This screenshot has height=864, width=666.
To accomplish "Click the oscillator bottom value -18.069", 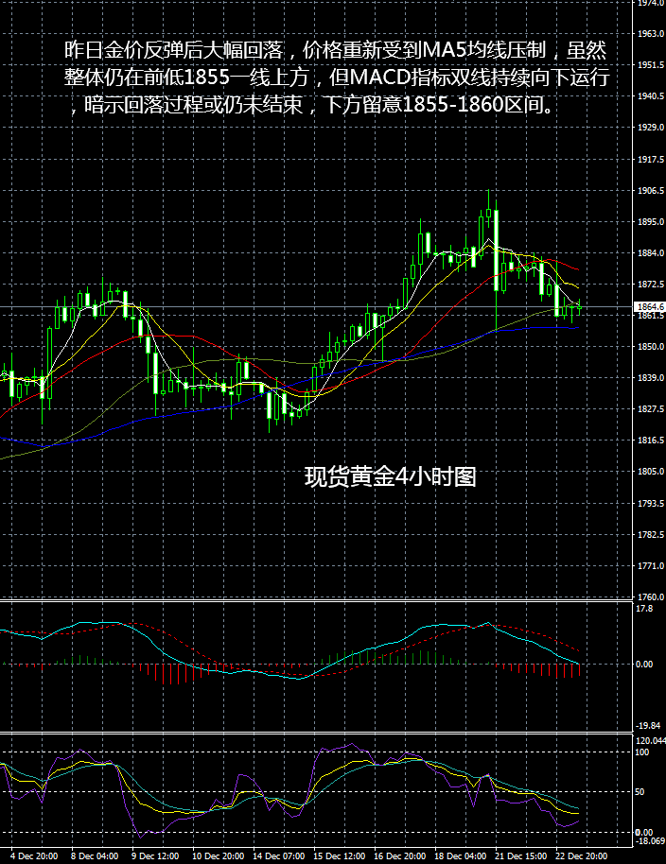I will tap(650, 841).
